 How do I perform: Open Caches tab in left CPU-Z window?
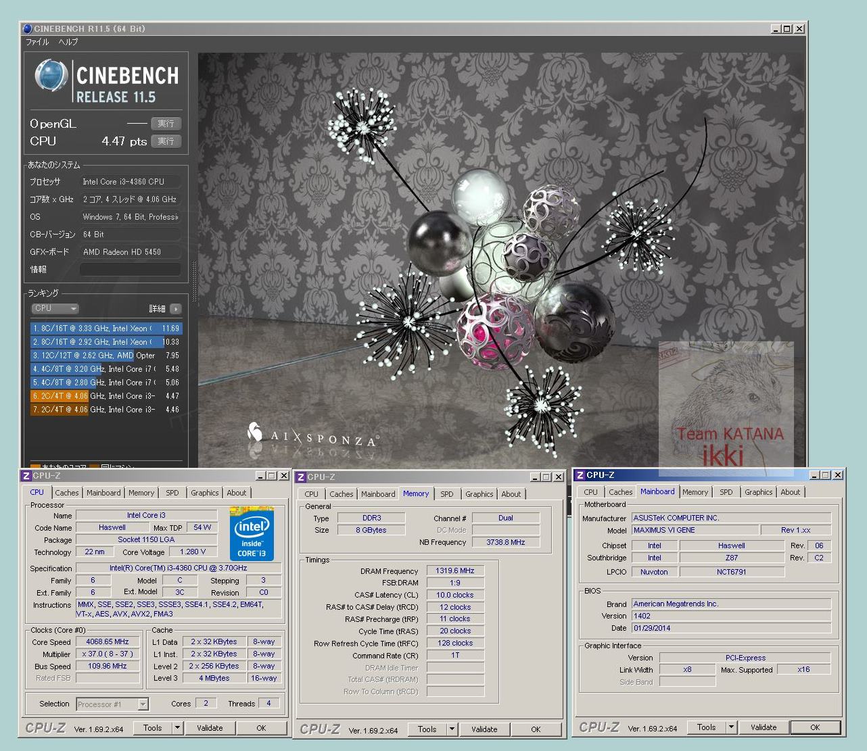click(67, 493)
